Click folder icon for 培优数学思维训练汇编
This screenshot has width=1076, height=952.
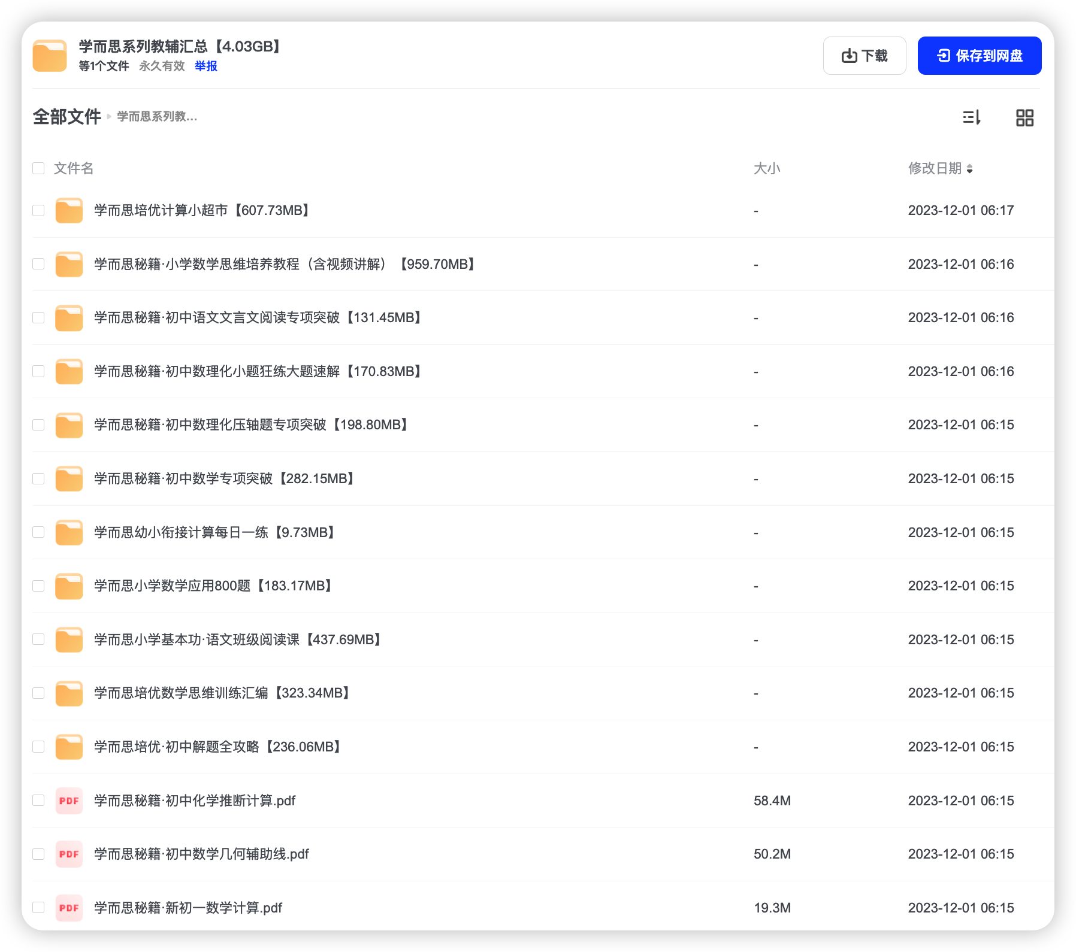point(69,693)
